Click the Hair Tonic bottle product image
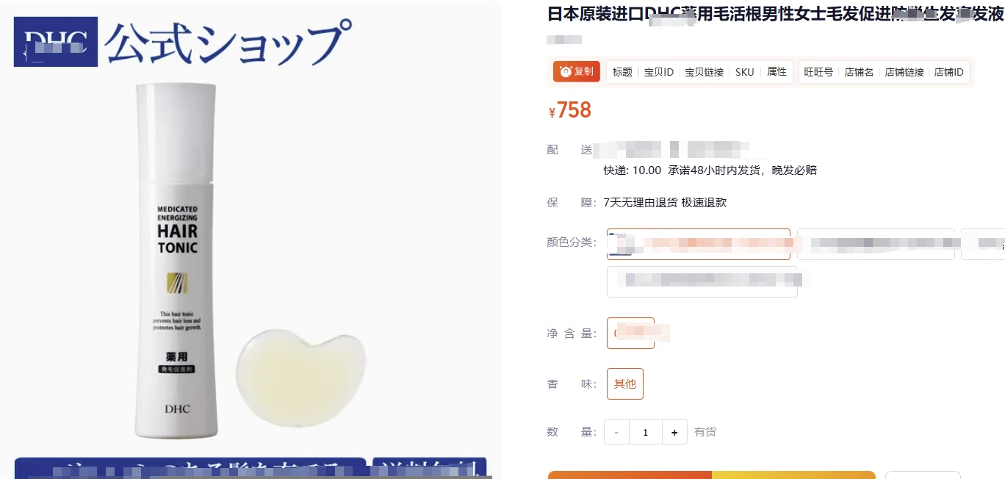This screenshot has height=479, width=1005. tap(176, 261)
